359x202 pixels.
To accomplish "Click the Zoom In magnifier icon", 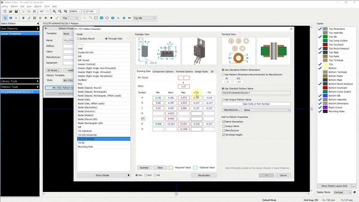I will (x=54, y=11).
